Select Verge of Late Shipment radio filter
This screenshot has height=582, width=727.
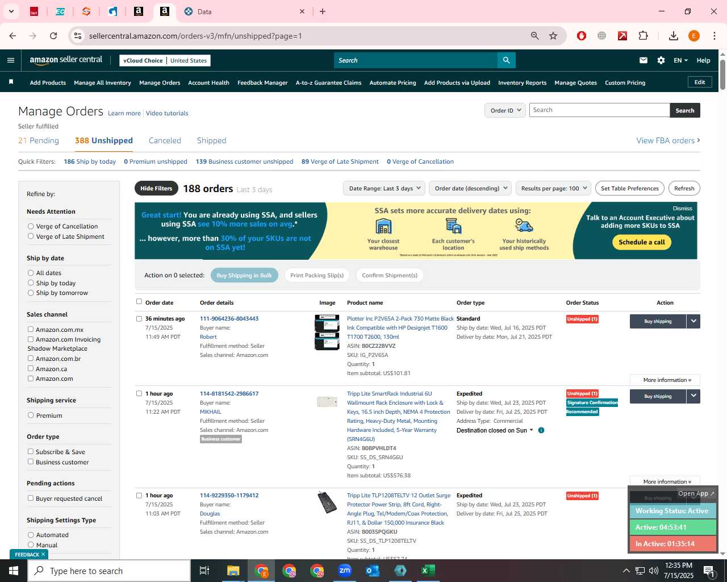pyautogui.click(x=31, y=236)
